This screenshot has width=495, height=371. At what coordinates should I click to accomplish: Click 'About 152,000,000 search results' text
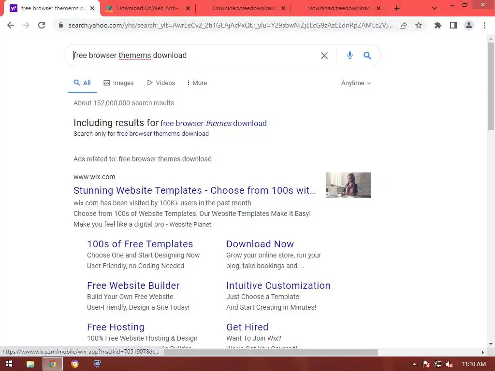(124, 103)
